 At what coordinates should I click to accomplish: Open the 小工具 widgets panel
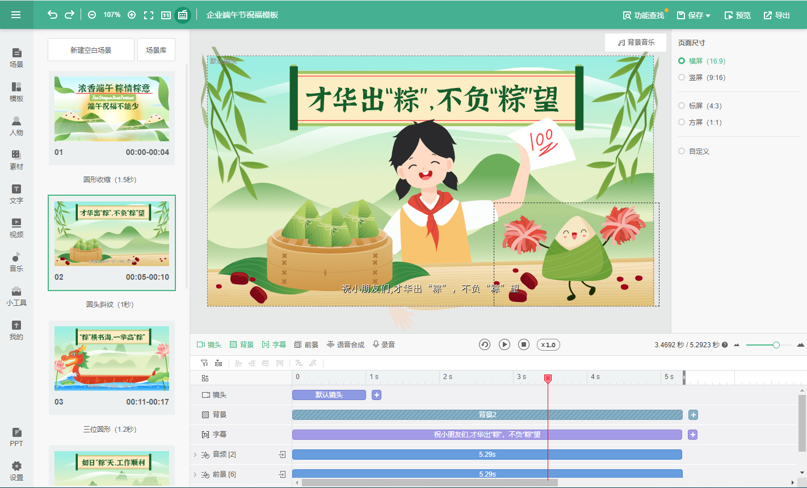16,296
